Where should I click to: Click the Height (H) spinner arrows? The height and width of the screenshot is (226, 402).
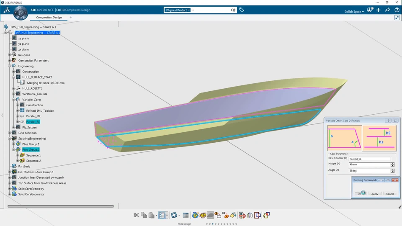tap(392, 164)
